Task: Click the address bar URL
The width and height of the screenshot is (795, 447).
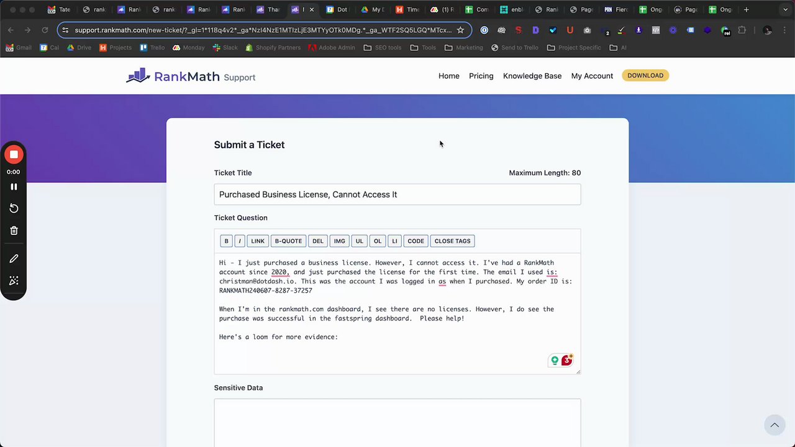Action: coord(263,30)
